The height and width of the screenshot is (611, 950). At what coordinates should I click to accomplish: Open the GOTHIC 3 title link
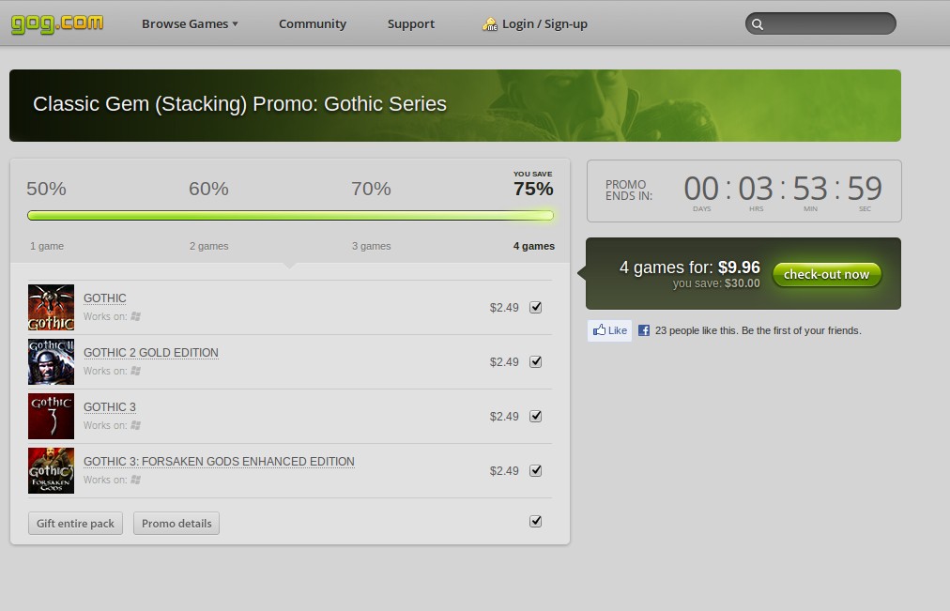click(110, 407)
